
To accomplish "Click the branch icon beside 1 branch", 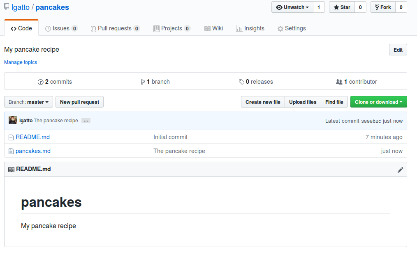I will coord(144,81).
